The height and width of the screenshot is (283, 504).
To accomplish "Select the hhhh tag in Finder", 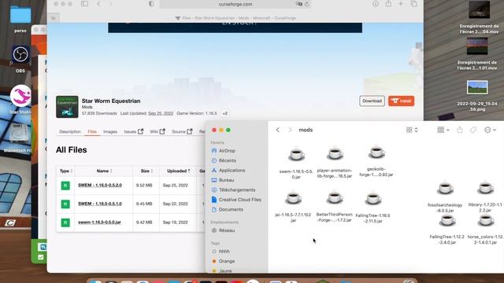I will [x=220, y=252].
